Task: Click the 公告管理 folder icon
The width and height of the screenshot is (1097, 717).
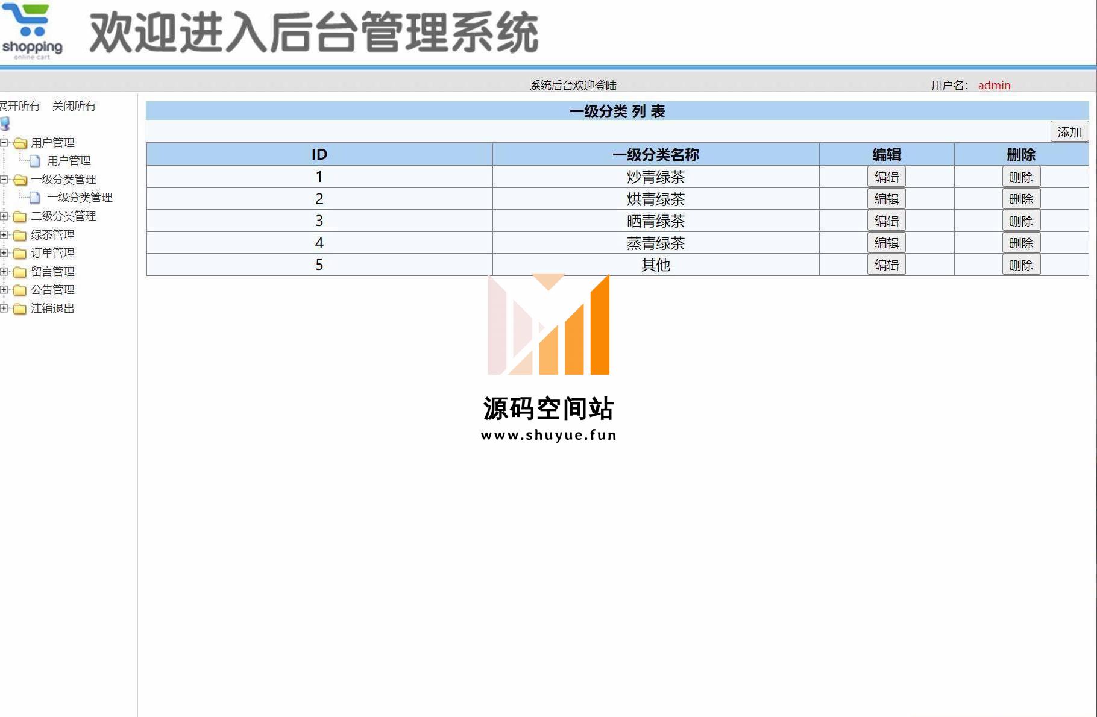Action: pyautogui.click(x=20, y=290)
